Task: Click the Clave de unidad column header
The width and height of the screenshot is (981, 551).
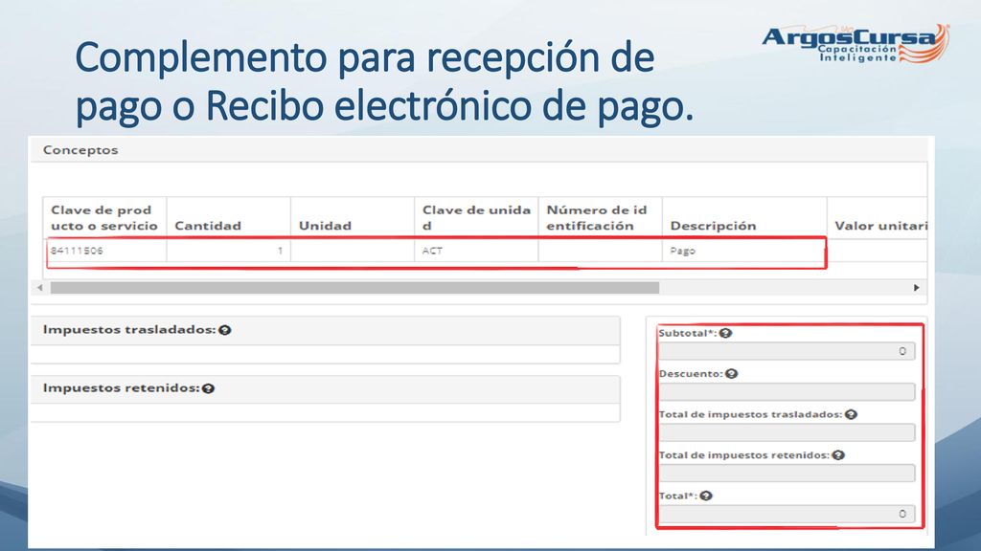Action: 476,217
